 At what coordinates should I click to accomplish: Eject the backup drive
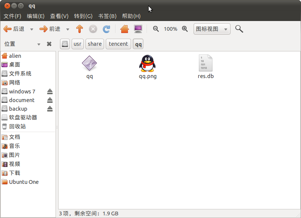[x=50, y=108]
